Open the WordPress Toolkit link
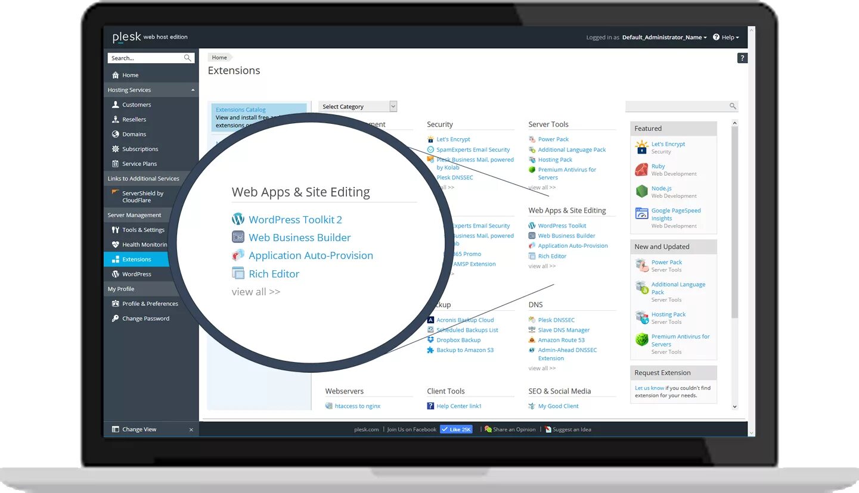Viewport: 859px width, 493px height. pos(562,226)
